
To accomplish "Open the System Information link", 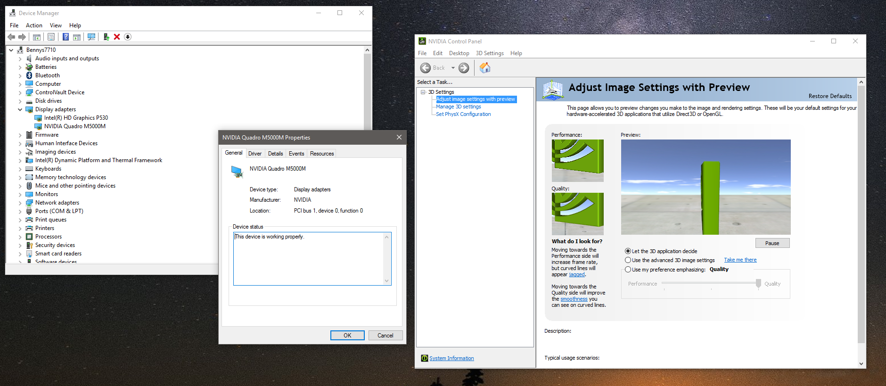I will tap(451, 358).
